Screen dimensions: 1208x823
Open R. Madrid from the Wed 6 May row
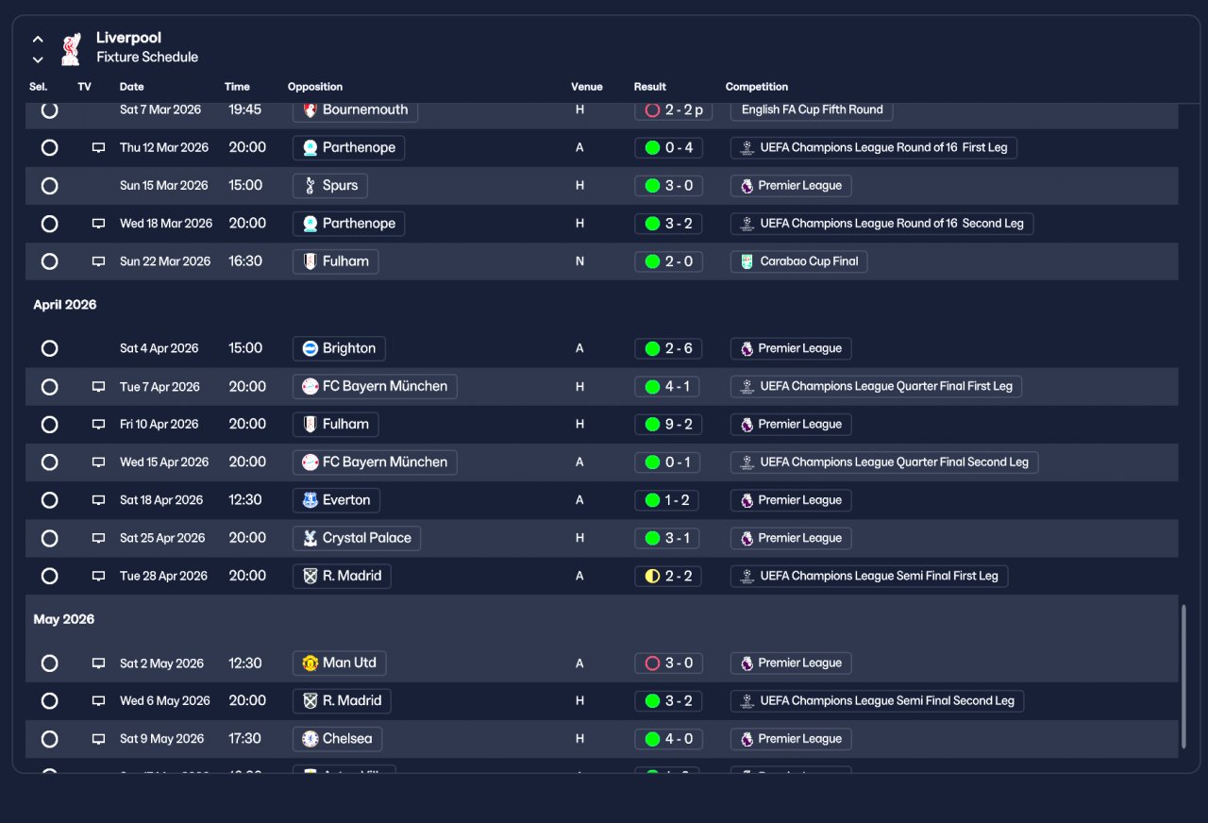(x=342, y=701)
